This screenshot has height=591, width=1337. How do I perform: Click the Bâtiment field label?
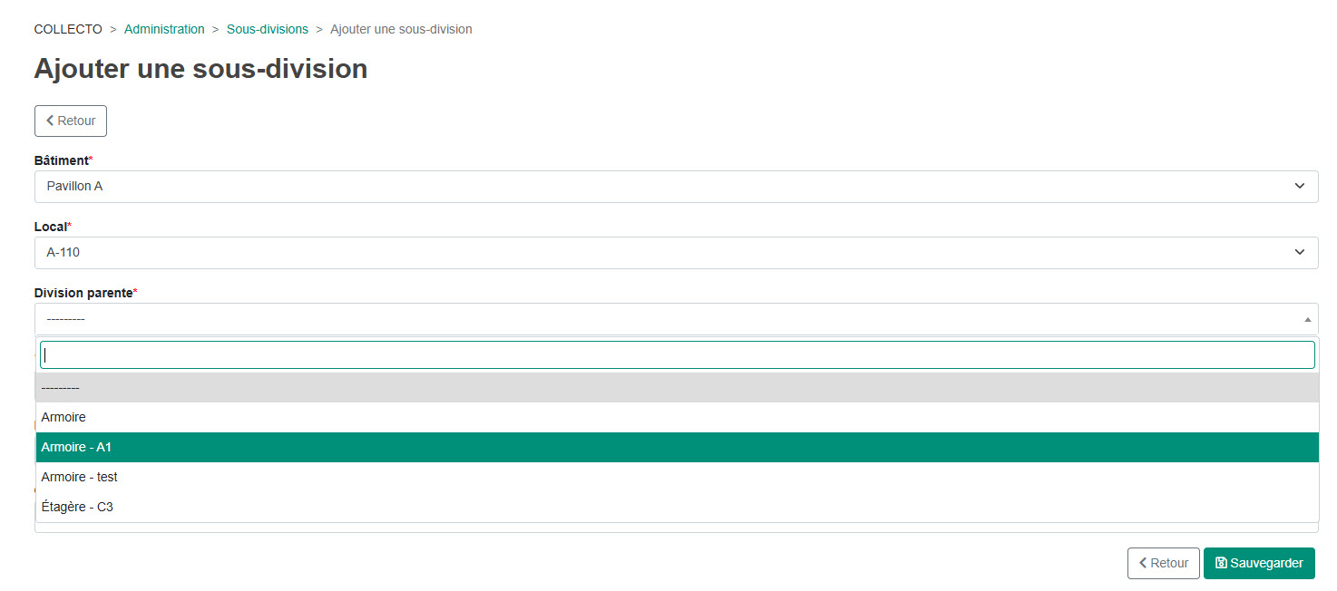[x=62, y=160]
